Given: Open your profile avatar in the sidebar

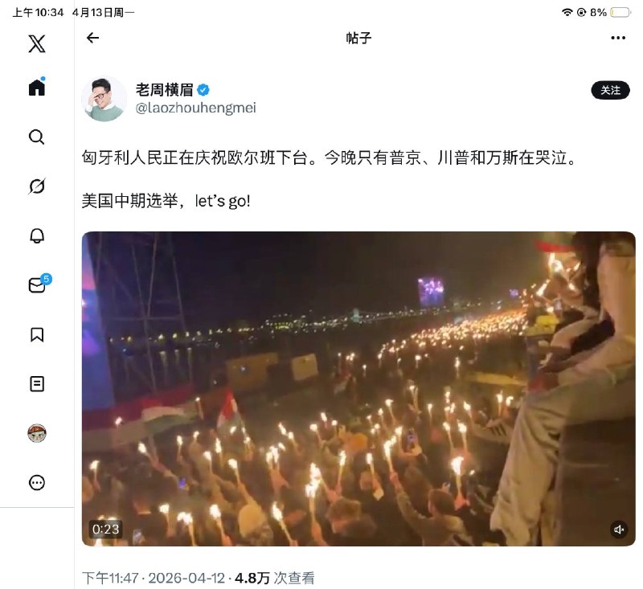Looking at the screenshot, I should [x=35, y=432].
